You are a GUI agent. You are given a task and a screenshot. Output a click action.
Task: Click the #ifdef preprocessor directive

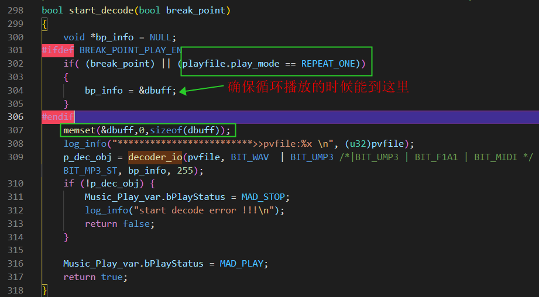point(58,50)
